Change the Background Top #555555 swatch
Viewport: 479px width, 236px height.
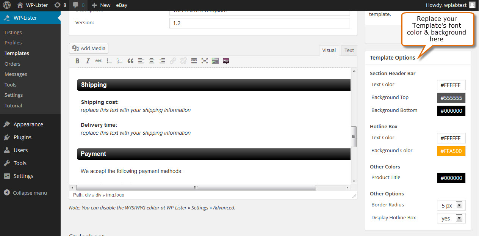coord(451,98)
